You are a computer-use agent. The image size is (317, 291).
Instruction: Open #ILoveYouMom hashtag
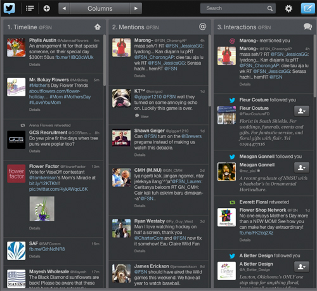tap(45, 103)
